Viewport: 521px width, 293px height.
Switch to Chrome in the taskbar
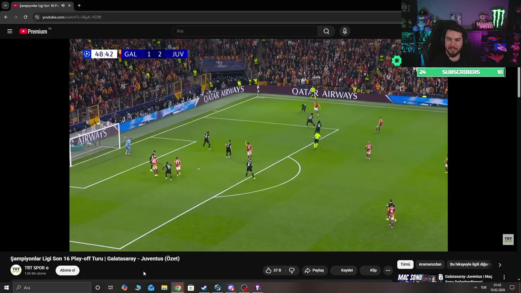pyautogui.click(x=178, y=288)
